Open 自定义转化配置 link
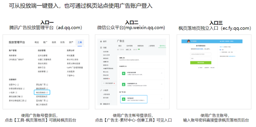The width and height of the screenshot is (256, 127). click(x=74, y=63)
